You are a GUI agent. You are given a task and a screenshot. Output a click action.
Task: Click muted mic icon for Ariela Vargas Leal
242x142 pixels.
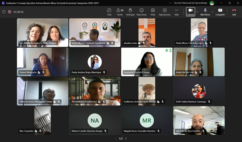pos(200,72)
